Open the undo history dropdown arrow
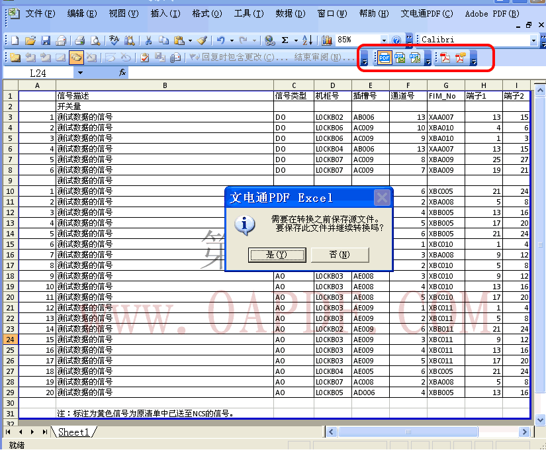 coord(232,41)
